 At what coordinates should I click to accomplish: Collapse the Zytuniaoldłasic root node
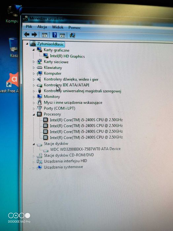27,44
